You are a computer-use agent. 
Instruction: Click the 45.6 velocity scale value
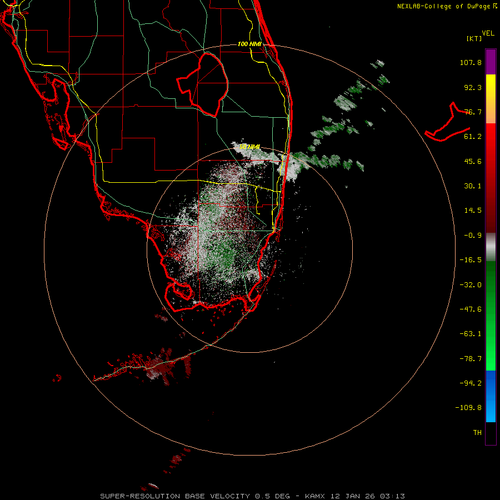tap(473, 161)
